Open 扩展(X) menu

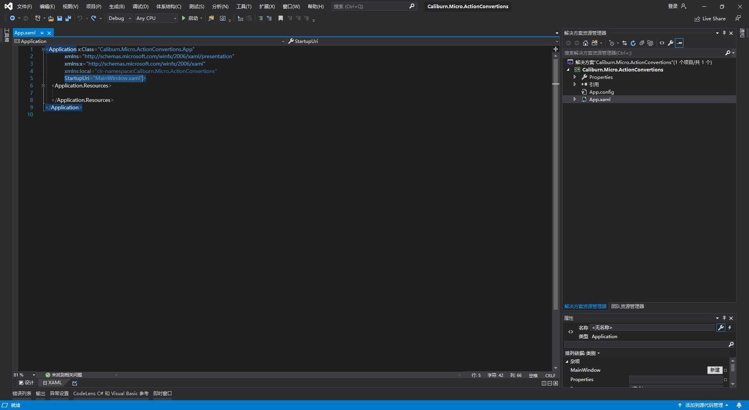pos(267,7)
